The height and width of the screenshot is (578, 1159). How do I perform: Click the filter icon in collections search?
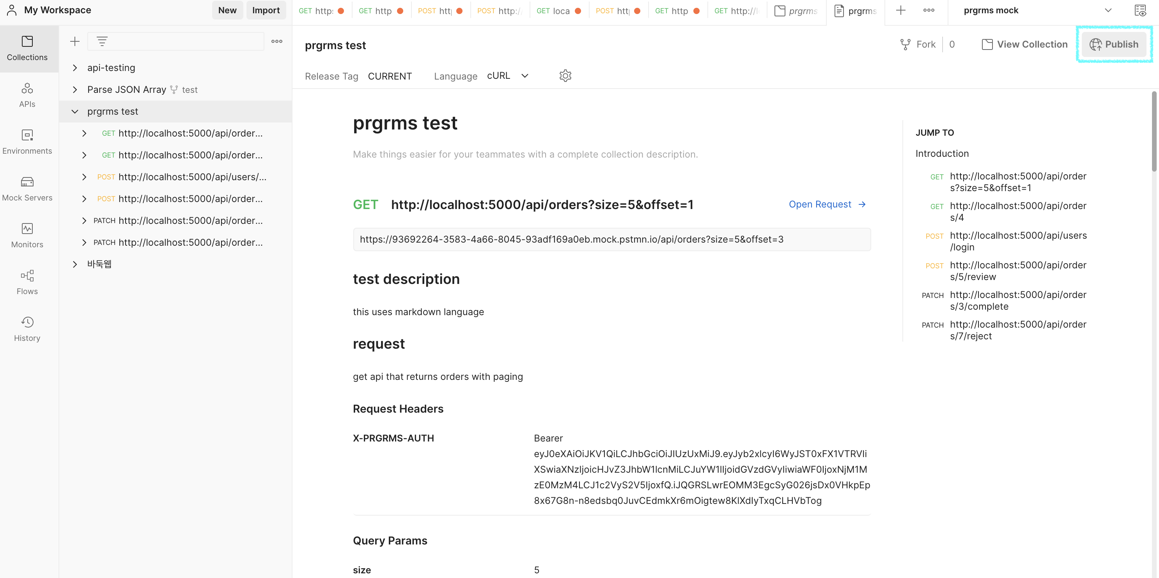102,41
